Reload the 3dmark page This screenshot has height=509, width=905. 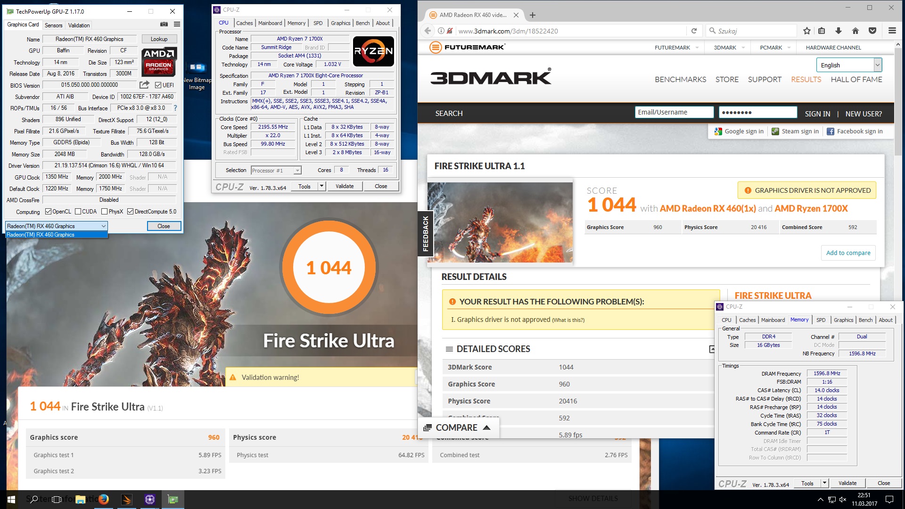point(694,31)
